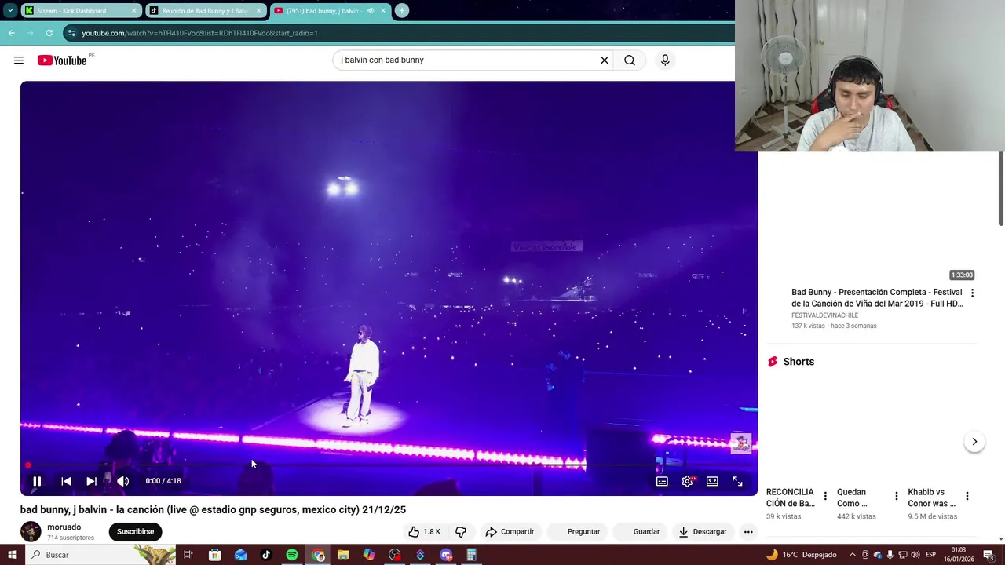The image size is (1005, 565).
Task: Click the Preguntar button
Action: tap(576, 532)
